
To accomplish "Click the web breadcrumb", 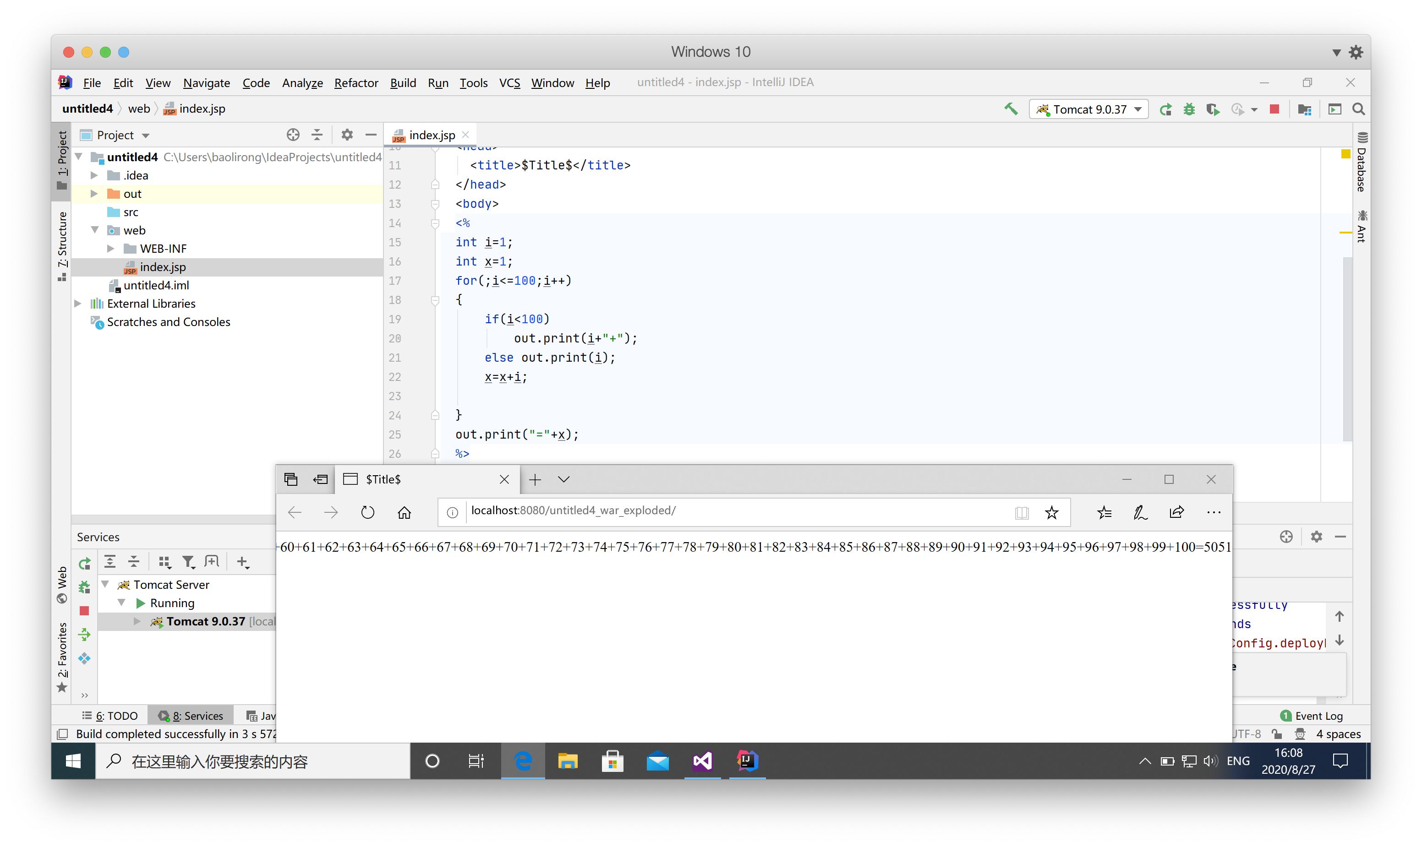I will click(139, 109).
